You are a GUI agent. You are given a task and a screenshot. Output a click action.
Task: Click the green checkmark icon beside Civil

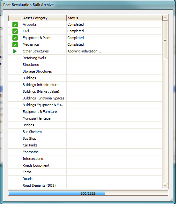[x=15, y=31]
